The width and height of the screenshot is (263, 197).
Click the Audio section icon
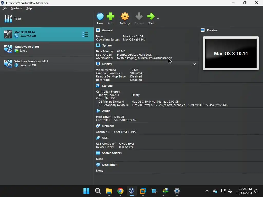(x=98, y=111)
